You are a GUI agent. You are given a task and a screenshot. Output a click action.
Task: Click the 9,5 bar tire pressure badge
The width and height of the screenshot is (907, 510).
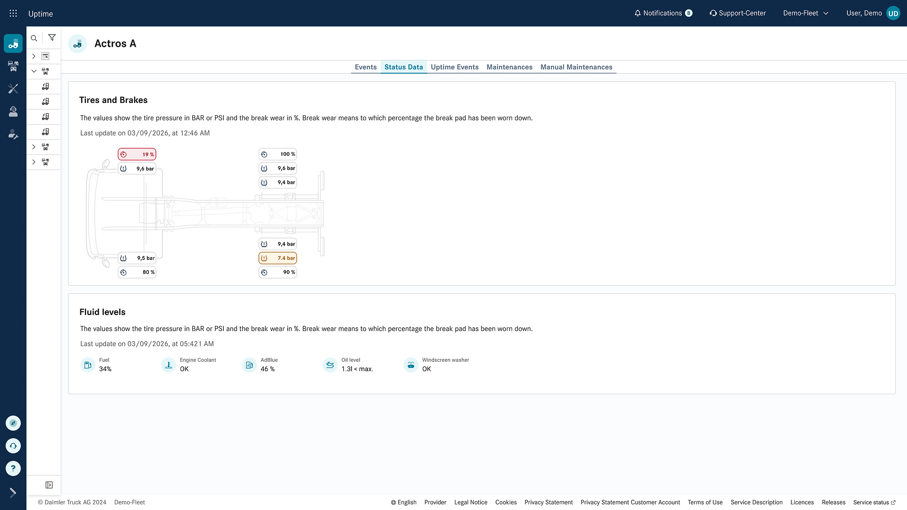[137, 258]
